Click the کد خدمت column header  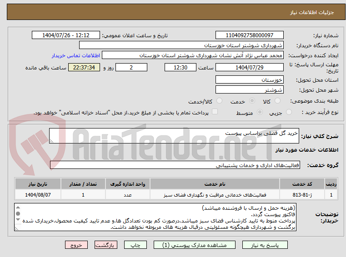(x=302, y=184)
